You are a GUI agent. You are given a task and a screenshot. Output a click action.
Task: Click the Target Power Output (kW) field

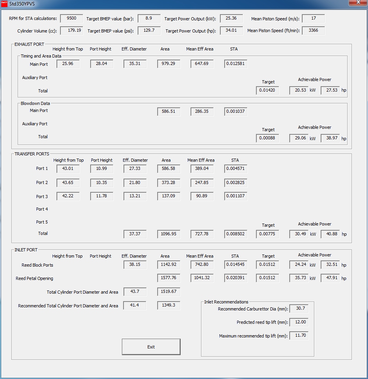pyautogui.click(x=231, y=18)
